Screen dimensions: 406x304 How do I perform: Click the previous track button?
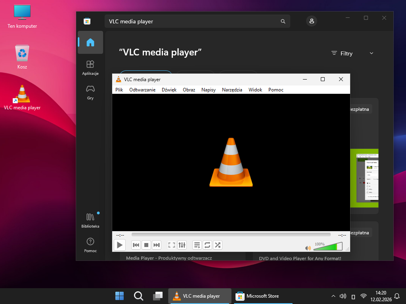point(136,245)
